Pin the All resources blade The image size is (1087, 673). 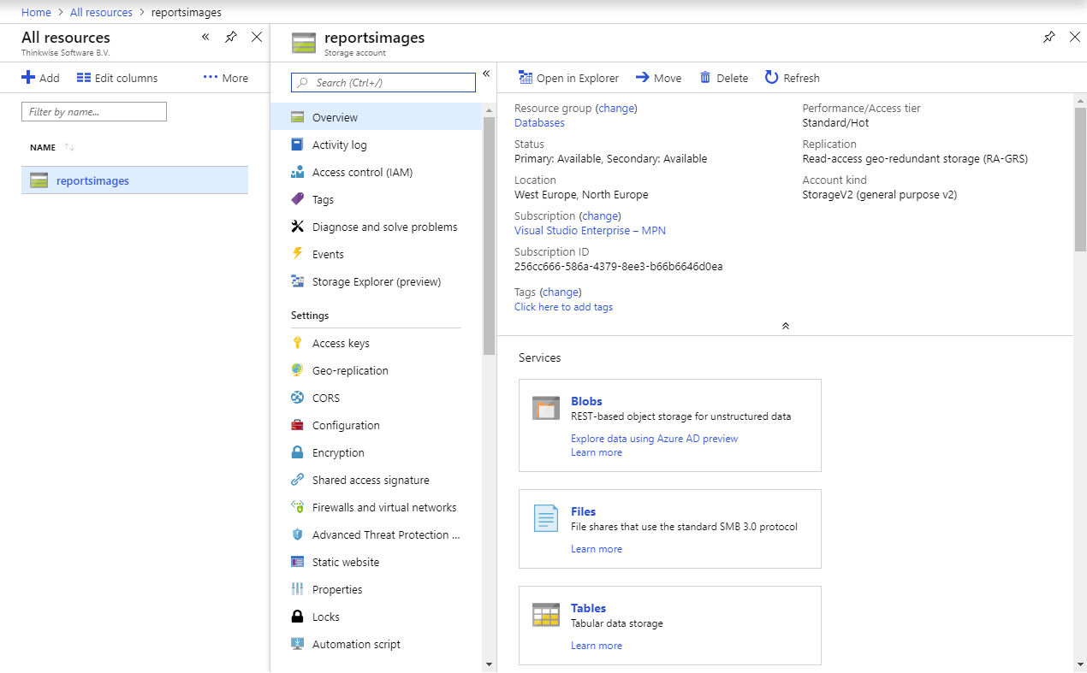[231, 37]
